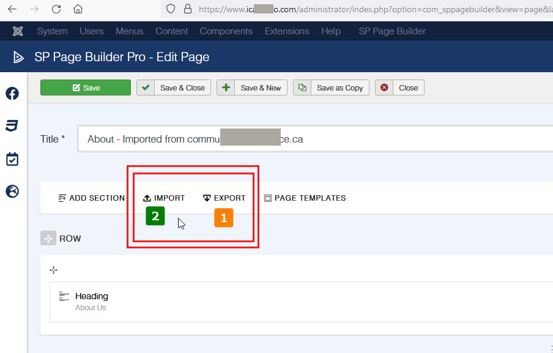Open the CSS3 sidebar icon
This screenshot has height=353, width=553.
(x=12, y=125)
